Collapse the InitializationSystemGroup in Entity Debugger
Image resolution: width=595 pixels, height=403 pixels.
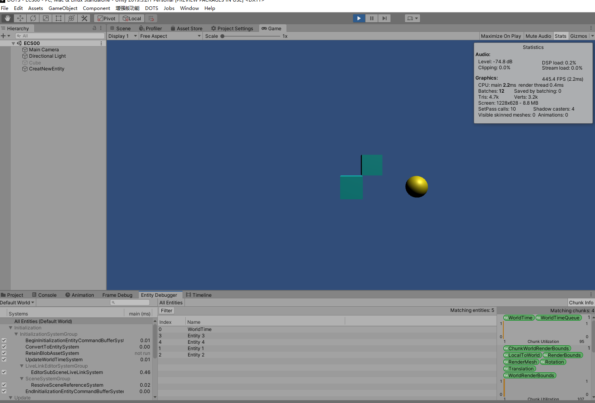pos(17,334)
